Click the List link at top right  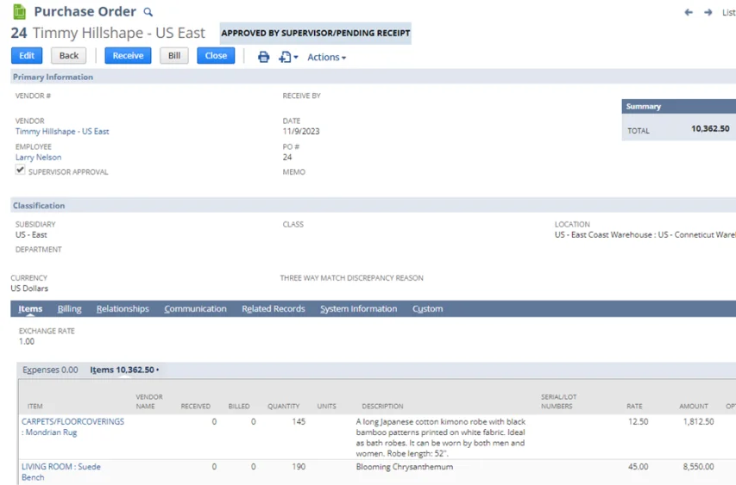[728, 13]
